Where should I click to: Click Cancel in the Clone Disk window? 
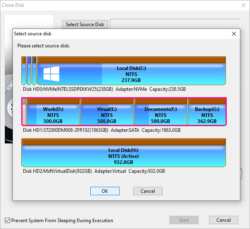(224, 220)
